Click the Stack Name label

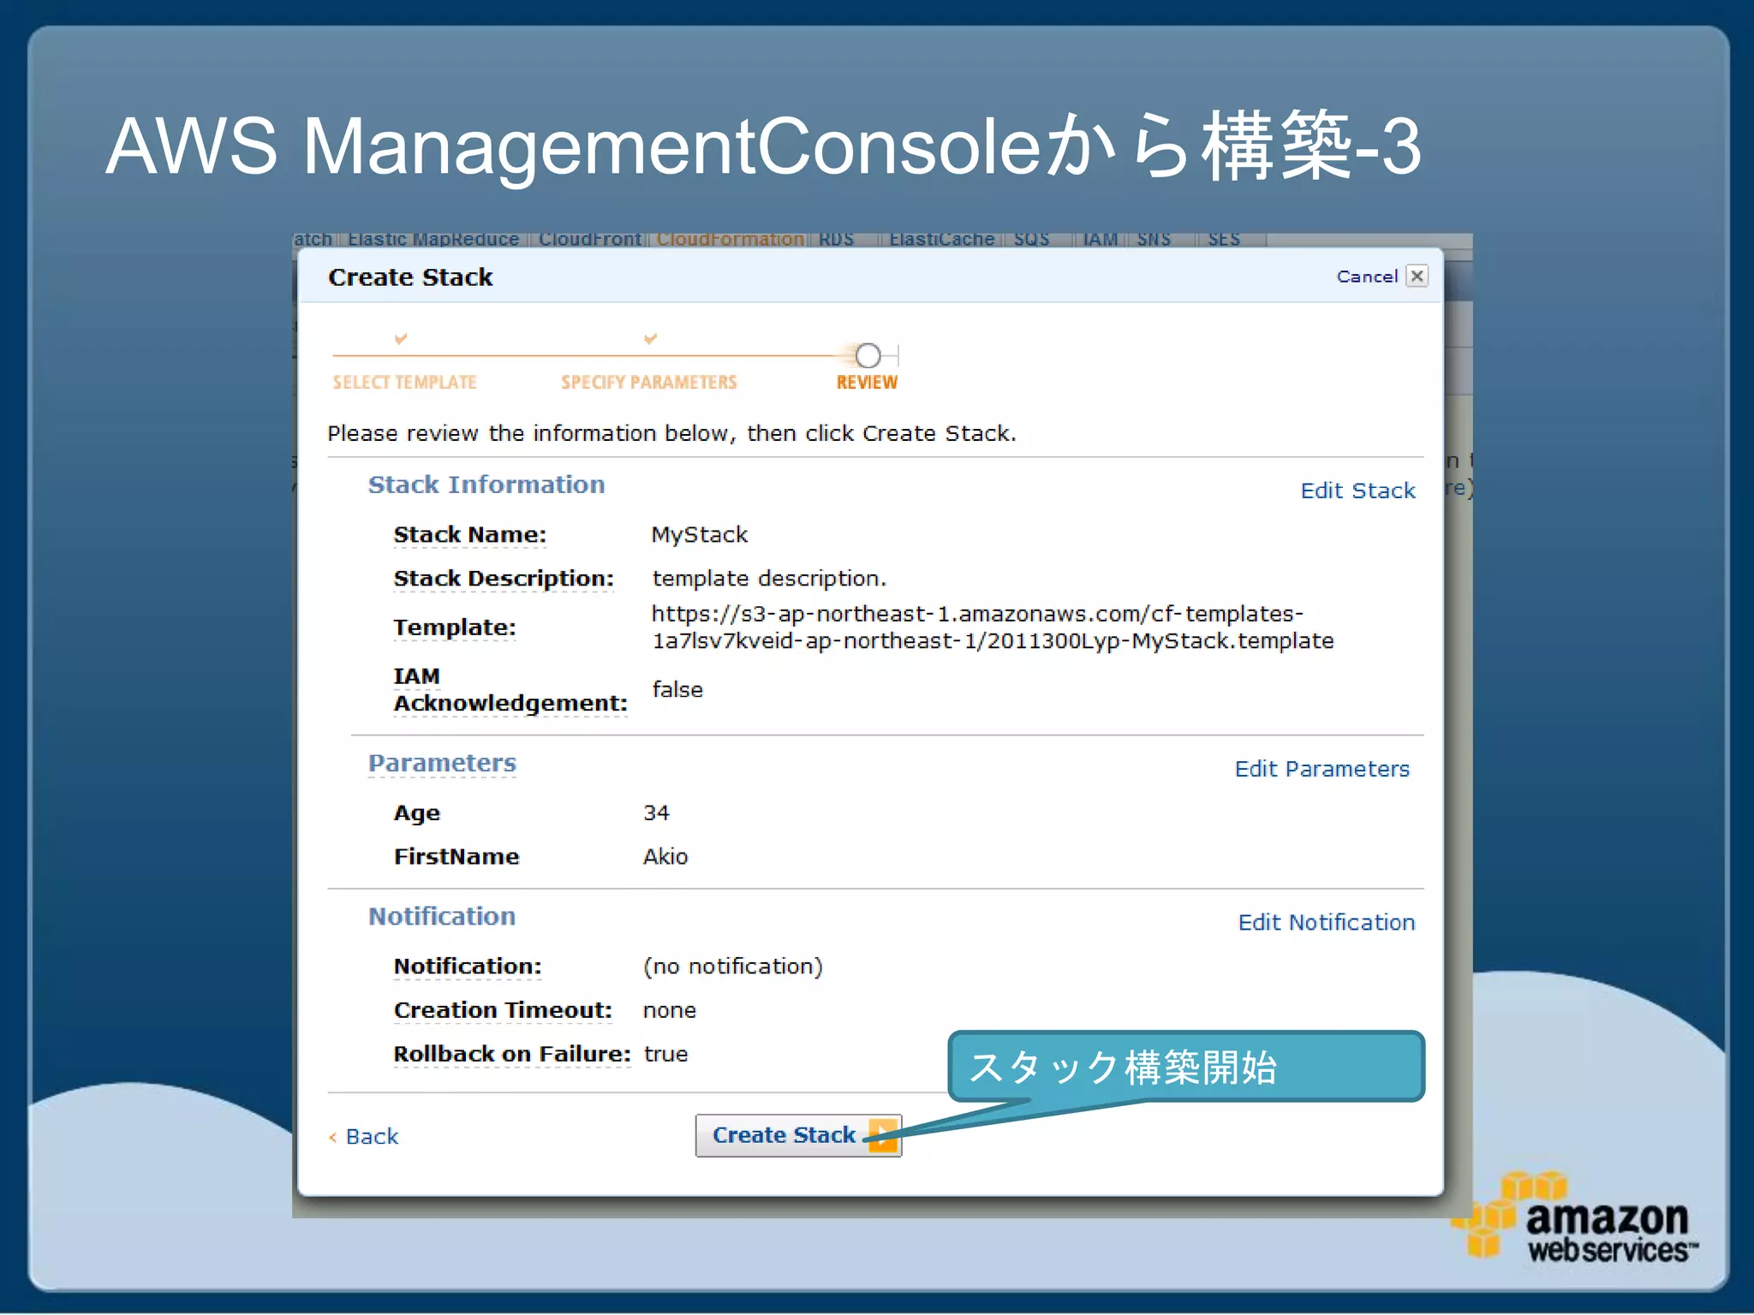(x=469, y=535)
